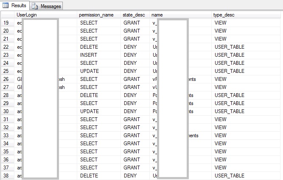Image resolution: width=283 pixels, height=180 pixels.
Task: Click SELECT permission in row 19
Action: (89, 23)
